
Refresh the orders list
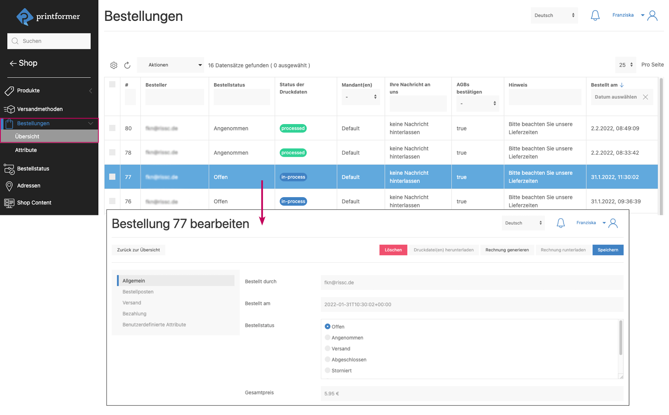click(x=128, y=65)
